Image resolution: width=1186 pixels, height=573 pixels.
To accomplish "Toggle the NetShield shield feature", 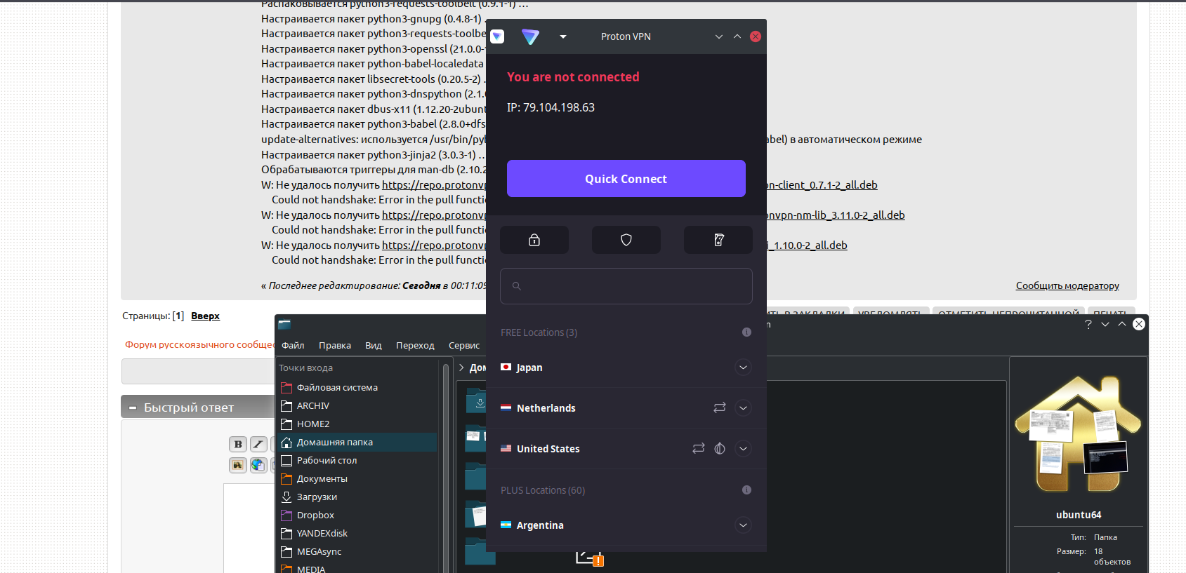I will (x=626, y=240).
